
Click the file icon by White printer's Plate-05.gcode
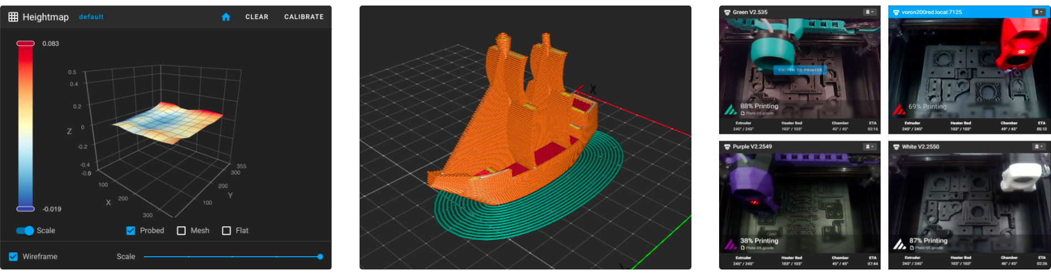tap(912, 248)
